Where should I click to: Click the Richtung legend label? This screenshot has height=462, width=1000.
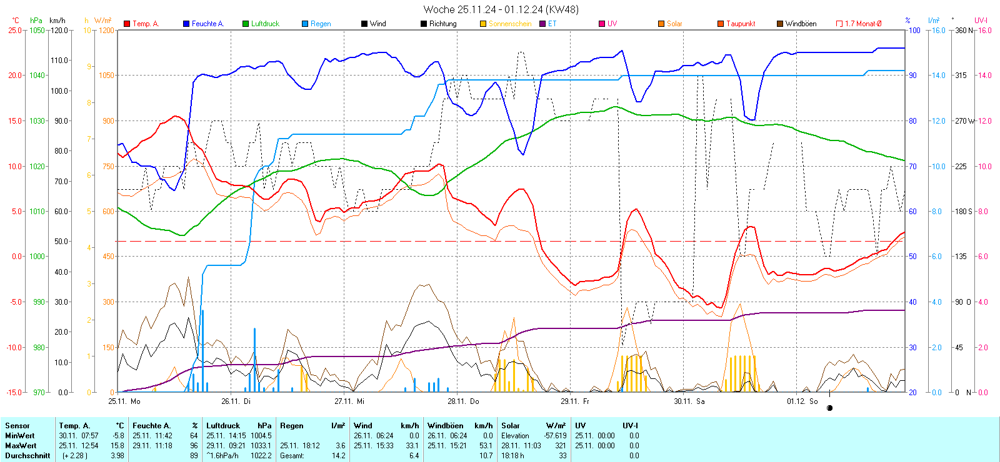tap(442, 24)
